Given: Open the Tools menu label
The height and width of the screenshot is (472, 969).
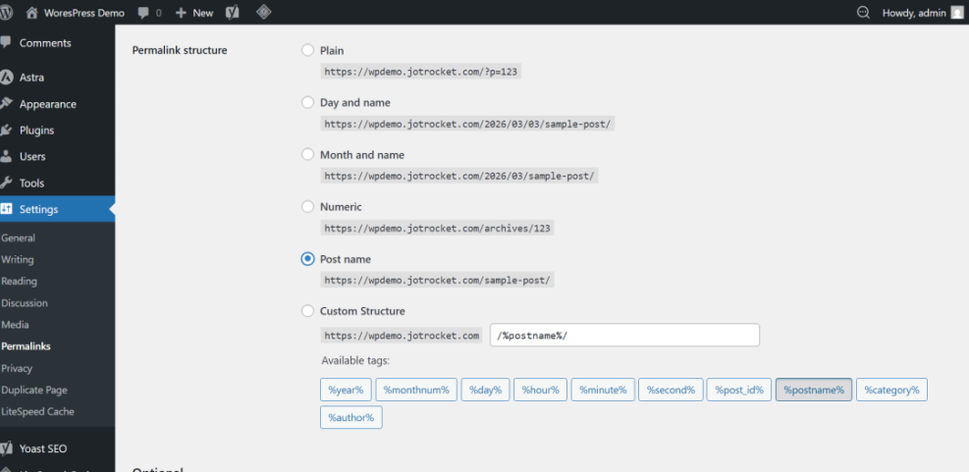Looking at the screenshot, I should (31, 184).
